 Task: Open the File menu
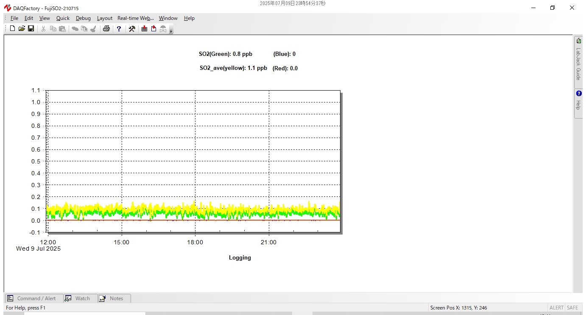(14, 18)
